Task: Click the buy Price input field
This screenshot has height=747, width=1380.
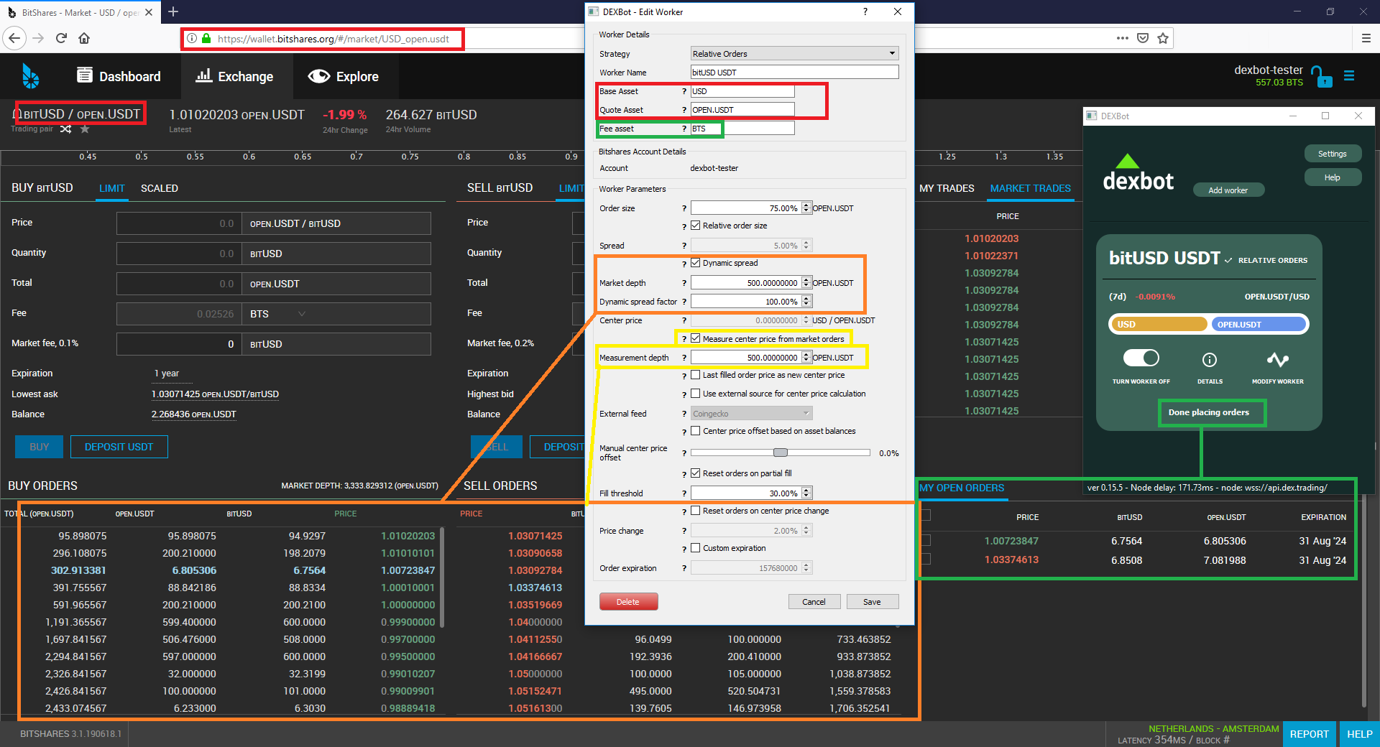Action: [179, 223]
